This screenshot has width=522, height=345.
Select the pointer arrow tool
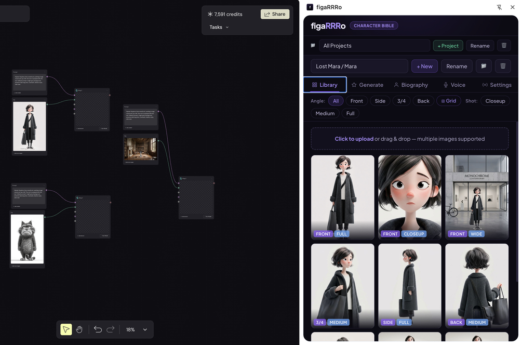click(x=66, y=329)
